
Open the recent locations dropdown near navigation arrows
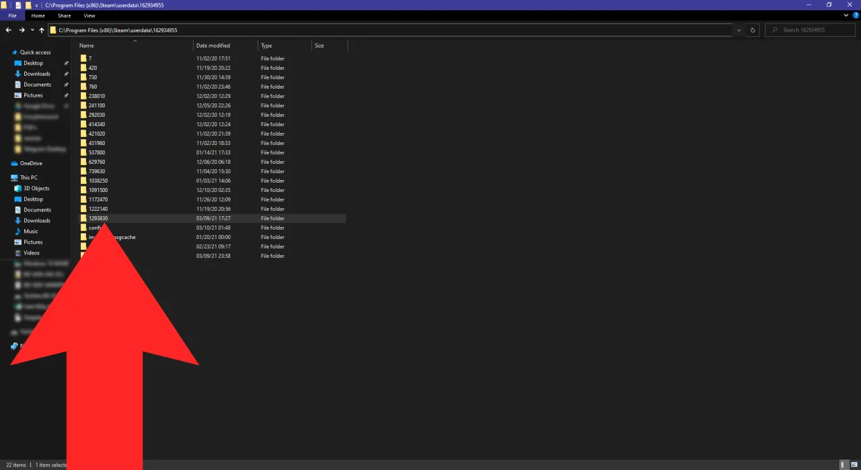click(32, 30)
